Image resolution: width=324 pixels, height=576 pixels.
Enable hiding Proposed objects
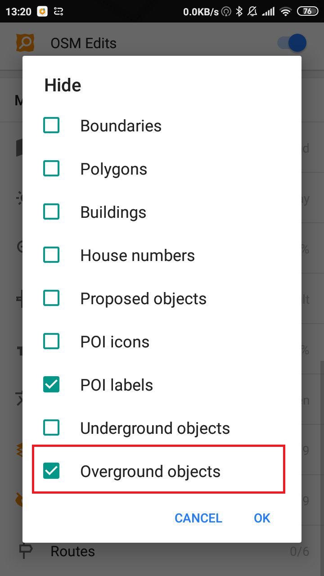(51, 298)
